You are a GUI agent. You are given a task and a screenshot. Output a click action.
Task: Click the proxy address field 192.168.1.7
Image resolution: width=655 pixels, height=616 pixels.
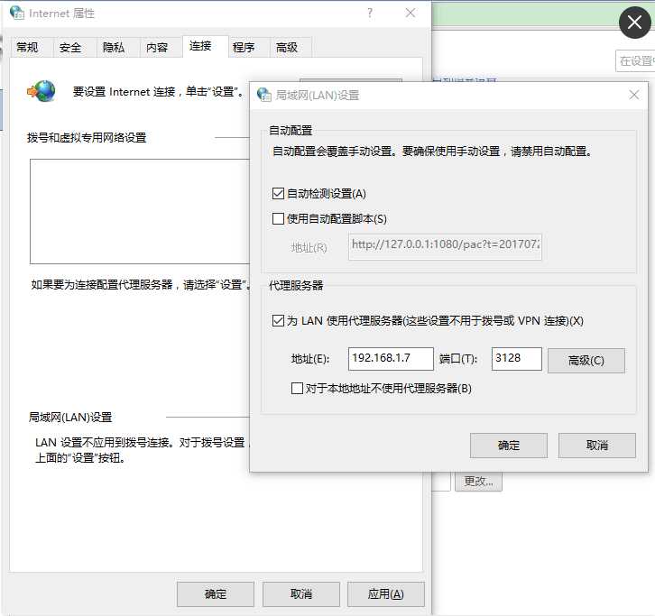pos(391,358)
